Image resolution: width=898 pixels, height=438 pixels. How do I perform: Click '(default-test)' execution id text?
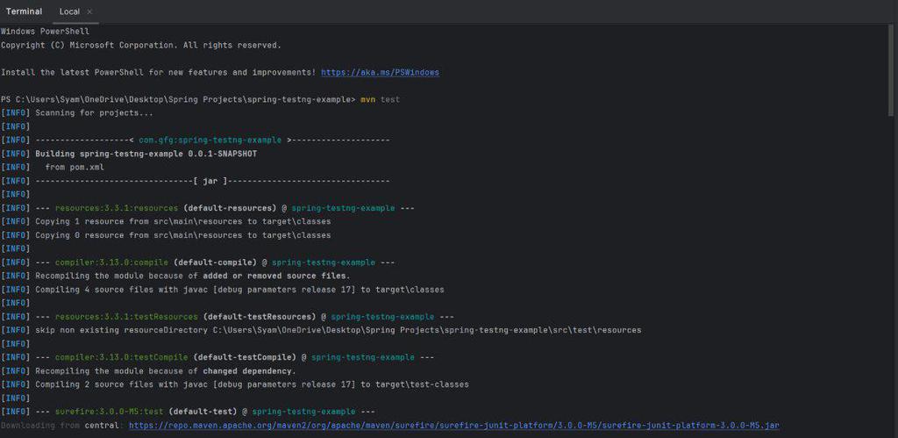point(203,412)
